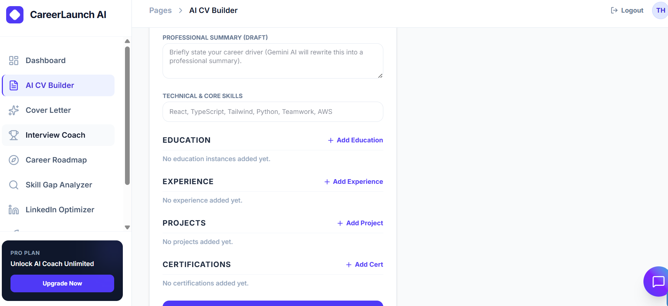Viewport: 668px width, 306px height.
Task: Click the sidebar scroll down arrow
Action: pos(127,227)
